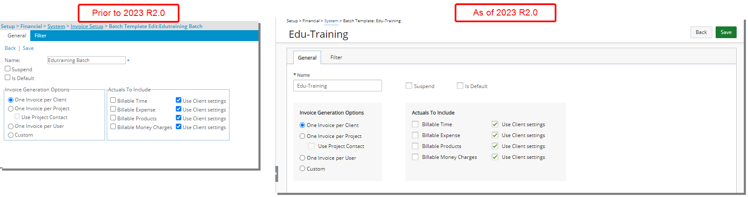Click the Edu-Training Name input field

coord(337,86)
